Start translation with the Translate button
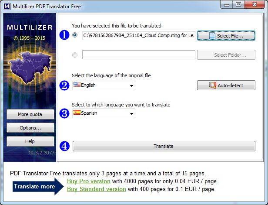Viewport: 268px width, 205px height. (164, 146)
